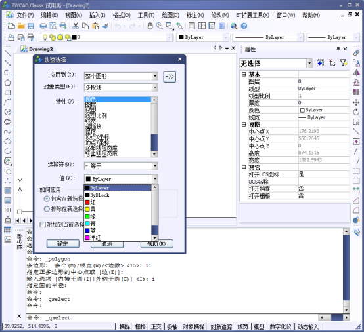The image size is (364, 333).
Task: Click the Print icon
Action: [x=43, y=26]
